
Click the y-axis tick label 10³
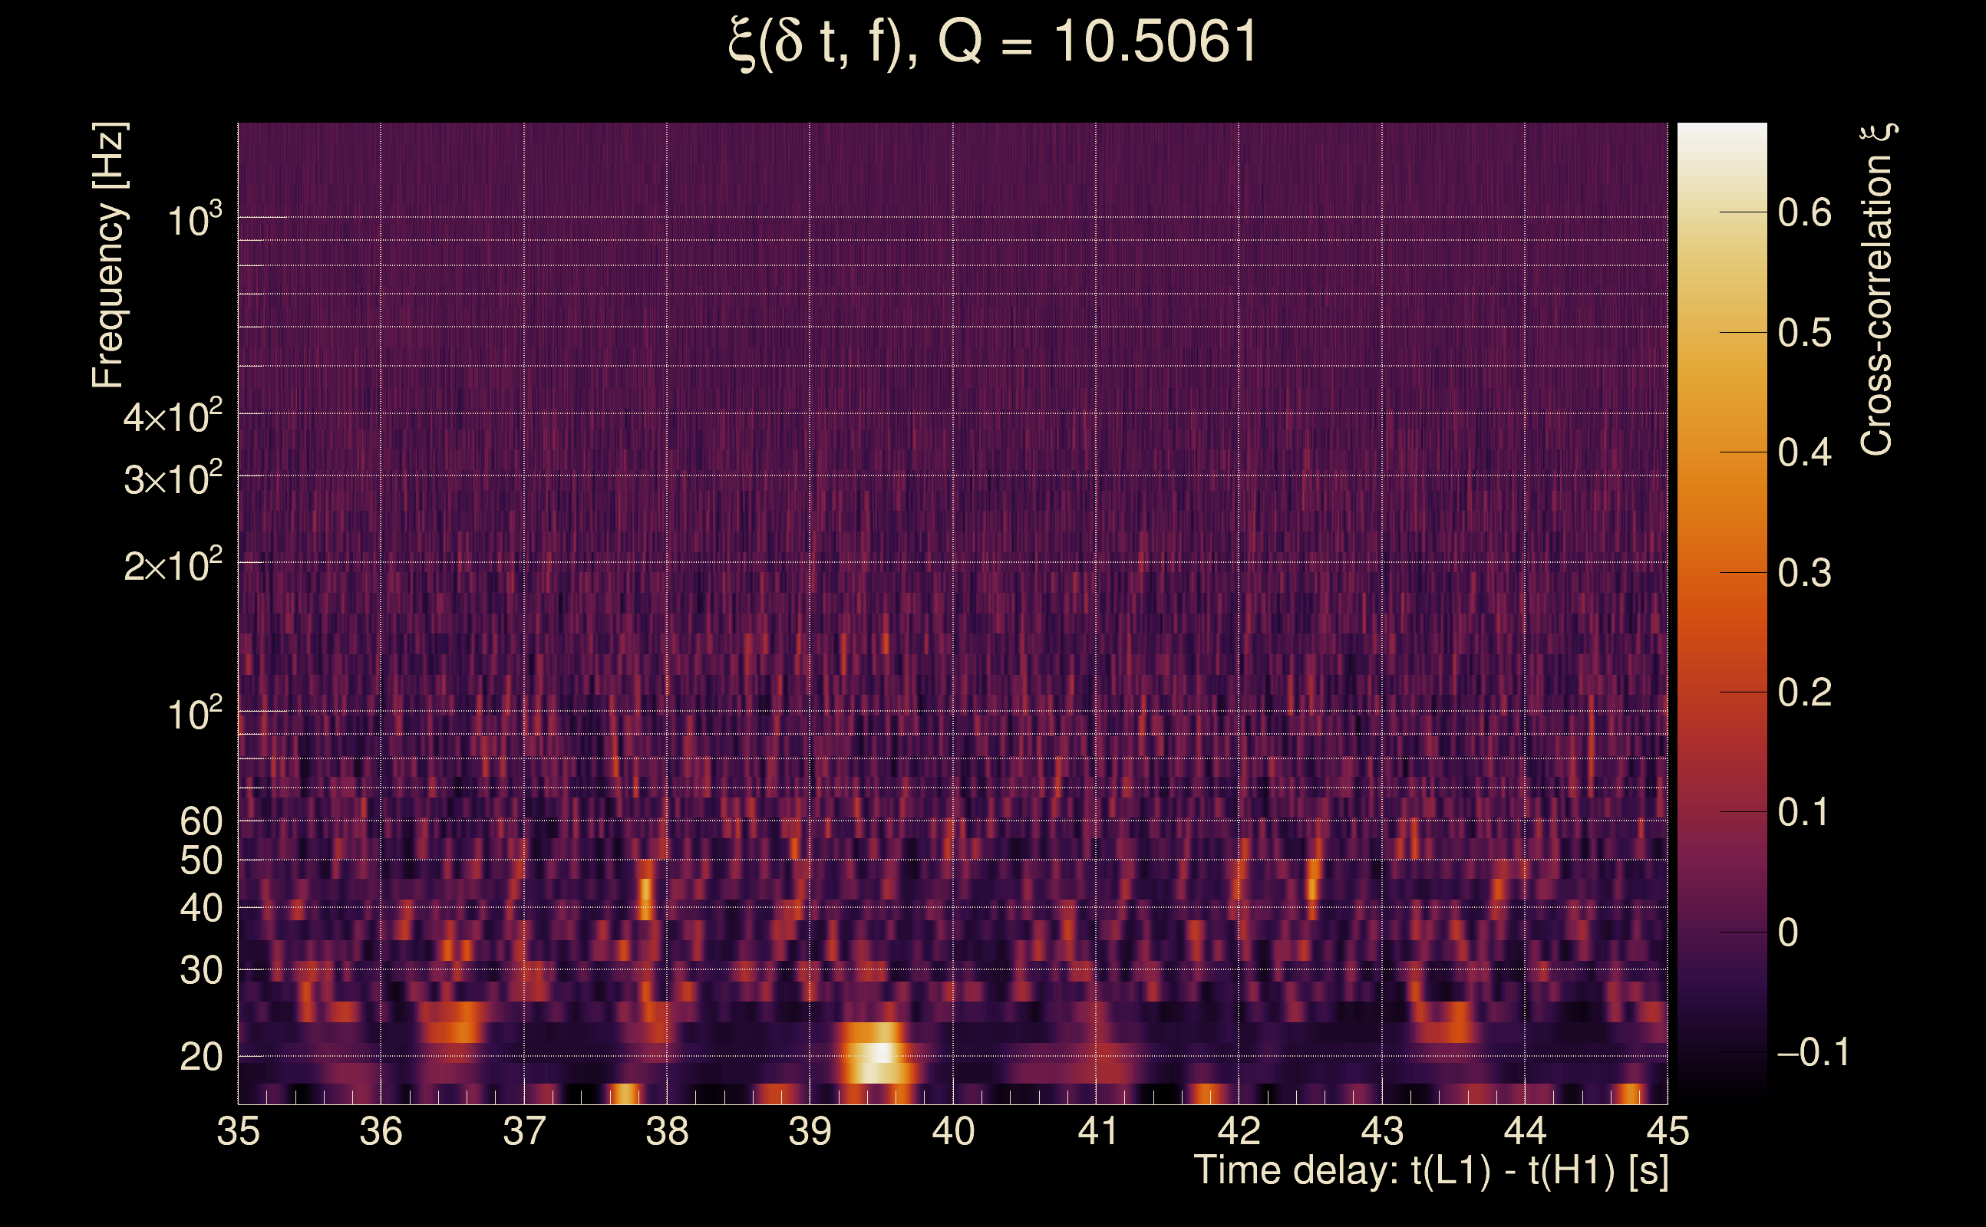(x=193, y=219)
